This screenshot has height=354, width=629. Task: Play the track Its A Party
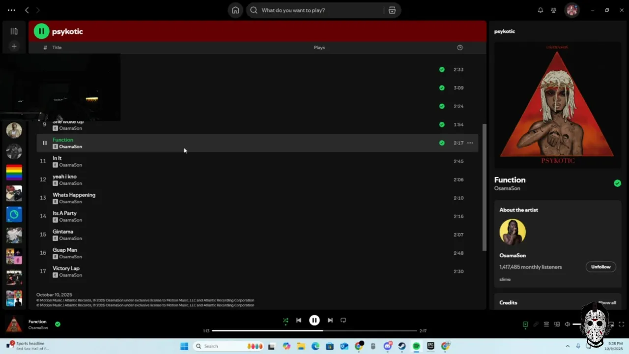point(64,213)
